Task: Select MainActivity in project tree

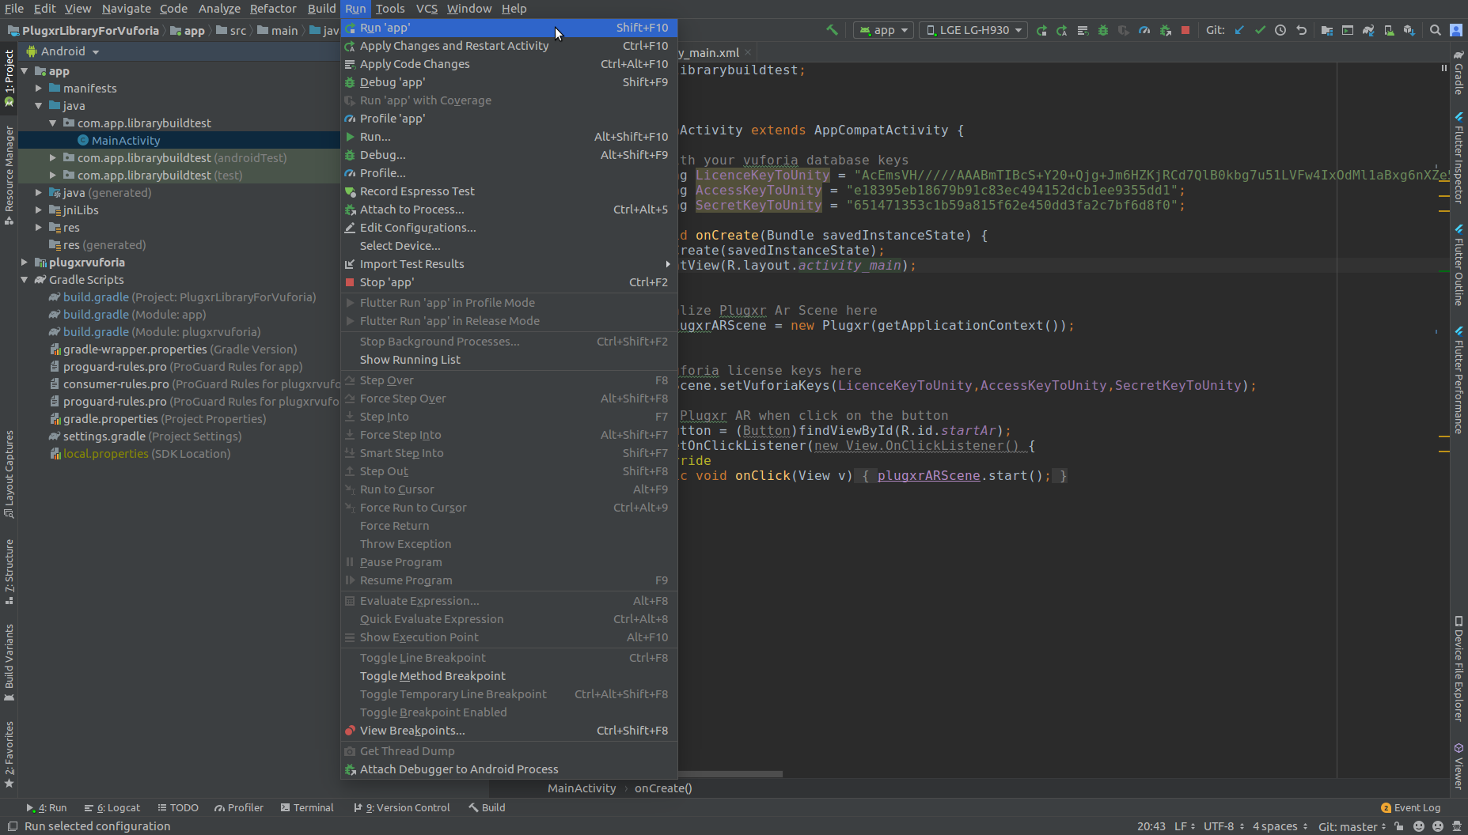Action: coord(126,141)
